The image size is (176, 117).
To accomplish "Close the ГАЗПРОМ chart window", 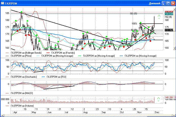I will point(173,3).
